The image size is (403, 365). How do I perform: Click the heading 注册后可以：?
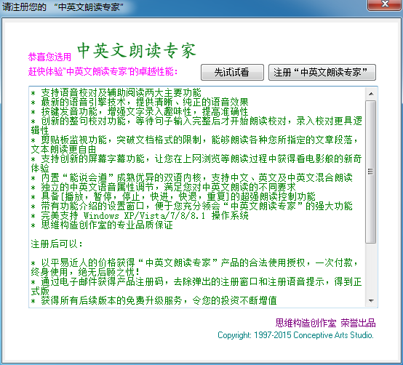point(57,244)
